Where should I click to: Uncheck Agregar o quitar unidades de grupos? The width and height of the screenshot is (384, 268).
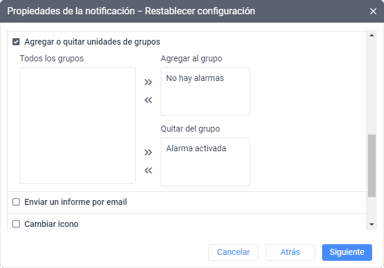click(x=17, y=42)
